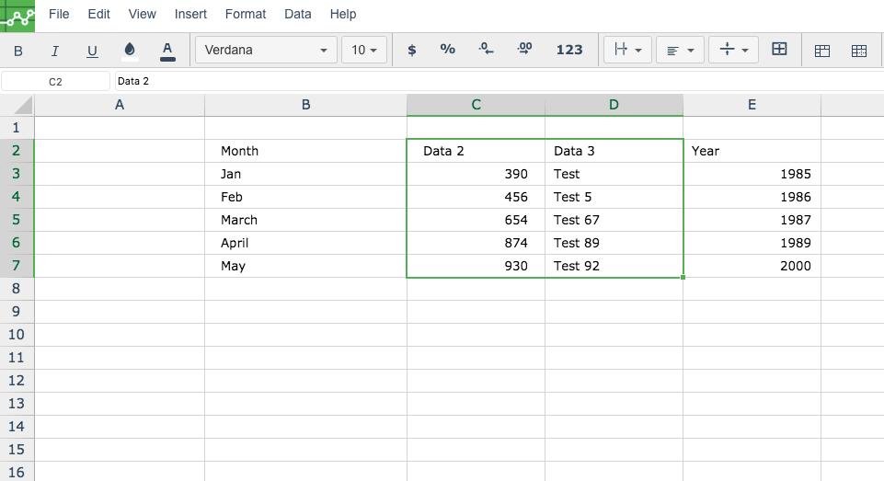Open the 123 number format options
The height and width of the screenshot is (481, 884).
point(569,50)
